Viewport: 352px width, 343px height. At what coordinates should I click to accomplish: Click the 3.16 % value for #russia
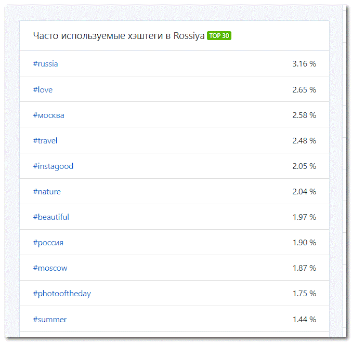click(x=304, y=64)
